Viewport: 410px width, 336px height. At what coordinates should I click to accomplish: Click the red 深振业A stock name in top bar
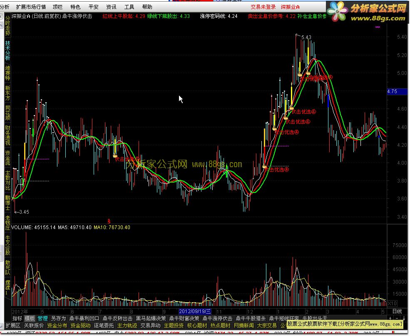pos(290,7)
